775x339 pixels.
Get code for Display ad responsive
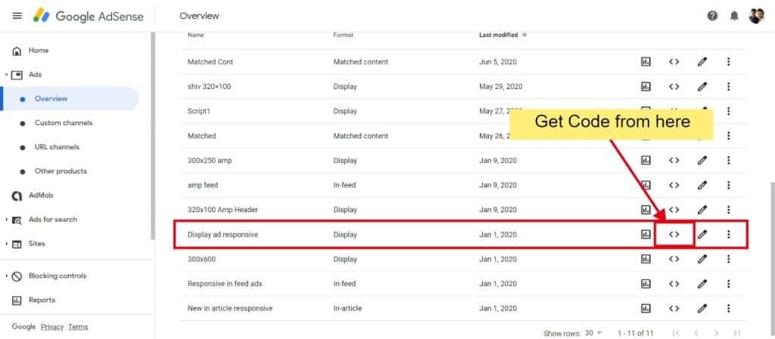674,235
